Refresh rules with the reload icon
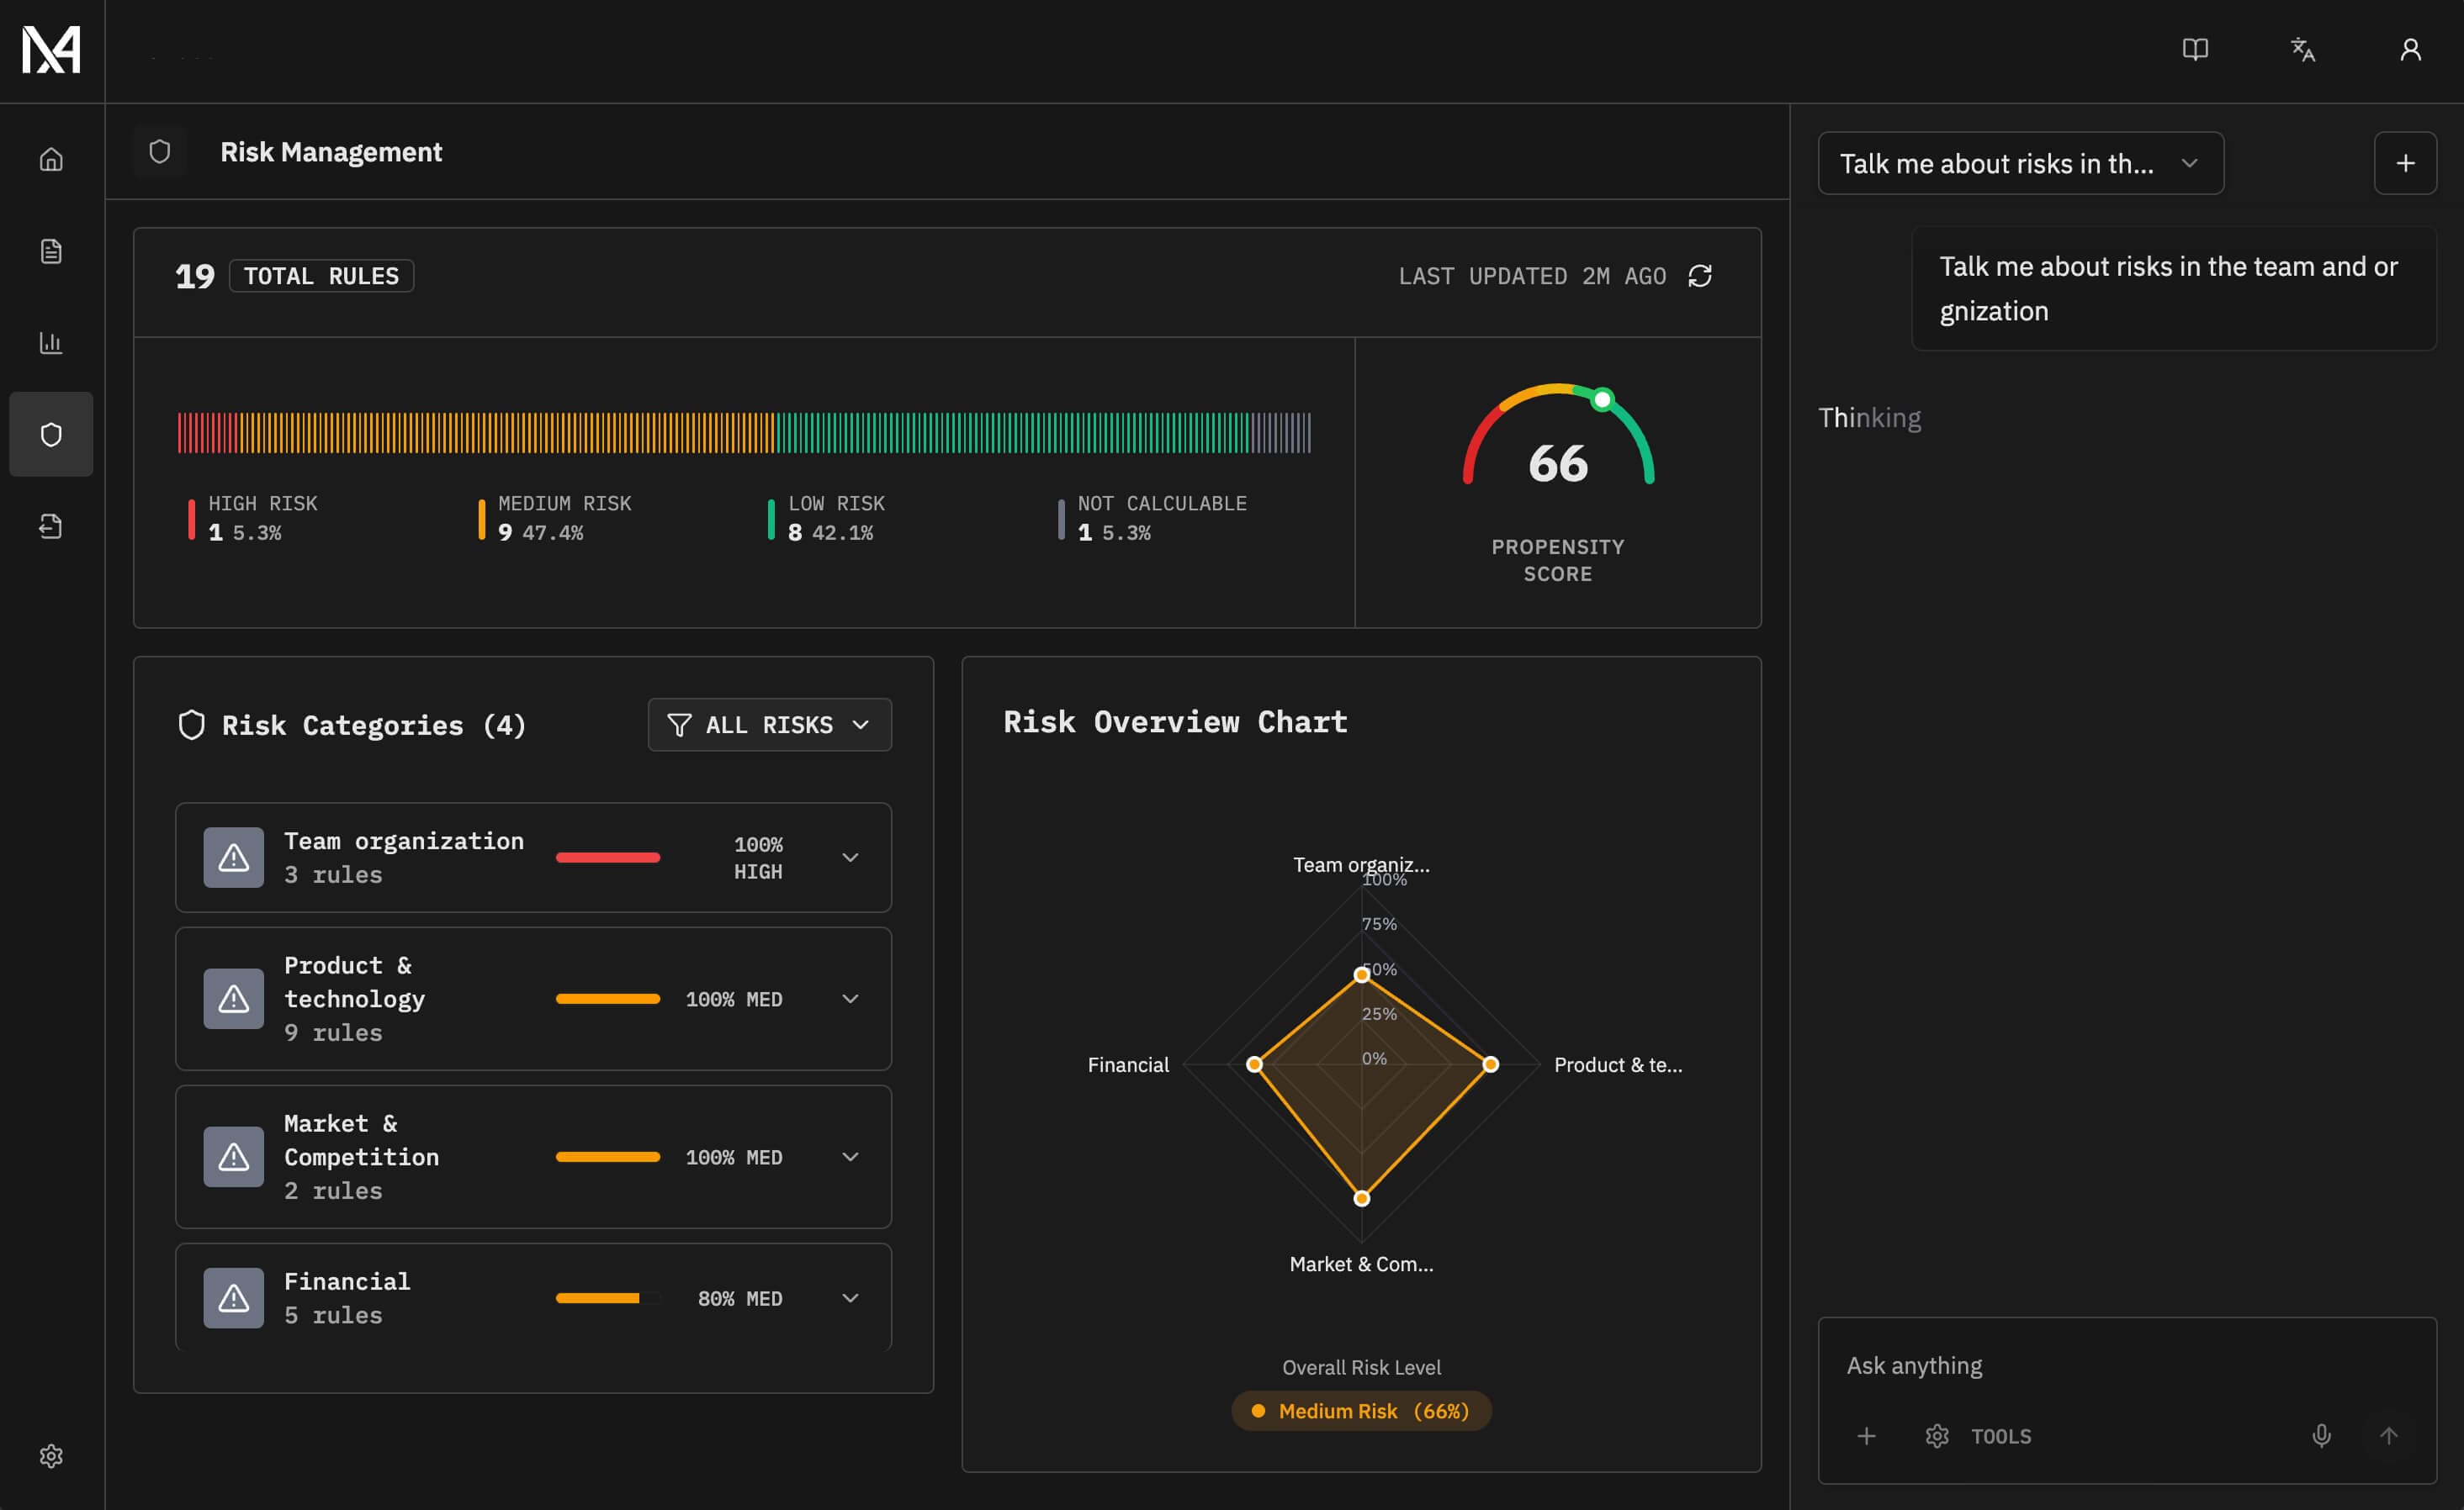This screenshot has height=1510, width=2464. [x=1702, y=276]
